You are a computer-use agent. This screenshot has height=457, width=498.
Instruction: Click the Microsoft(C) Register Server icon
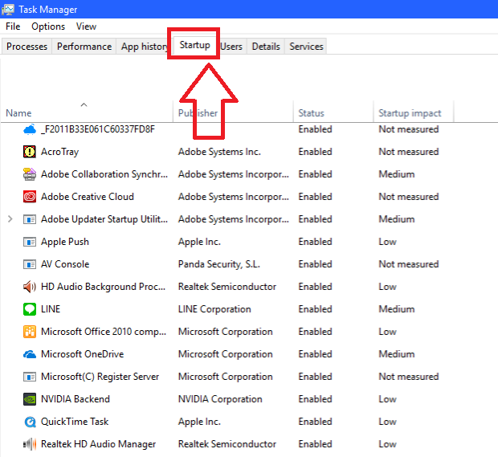(30, 377)
